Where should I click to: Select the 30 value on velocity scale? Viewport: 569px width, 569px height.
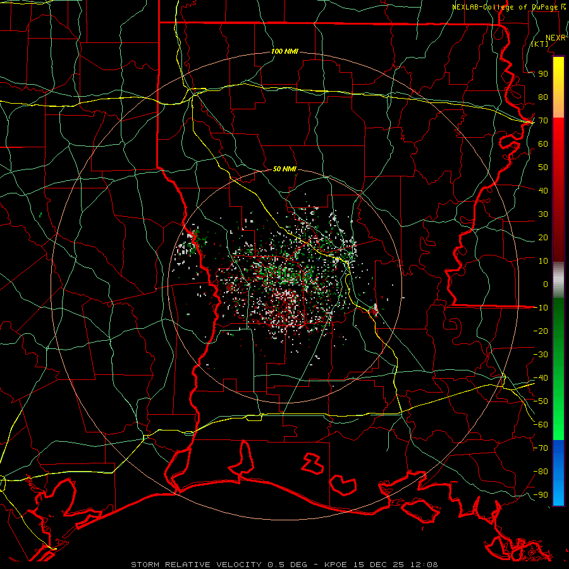[543, 214]
